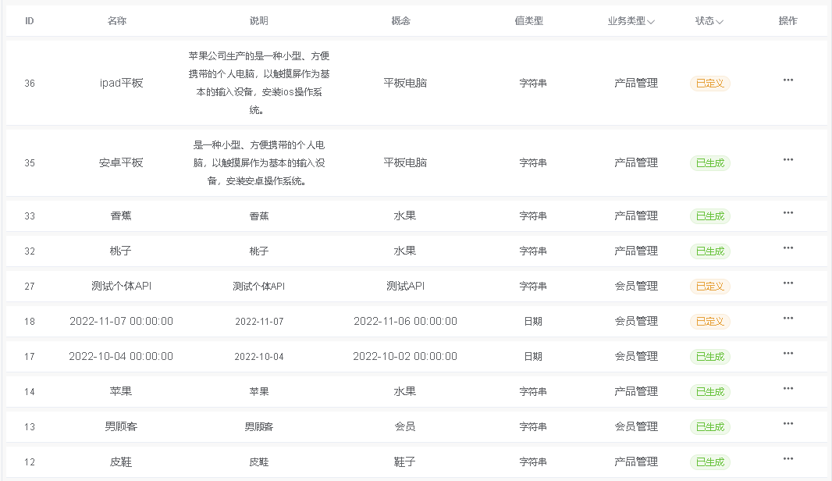Click the 已定义 status tag on ipad平板 row
The image size is (832, 481).
709,83
